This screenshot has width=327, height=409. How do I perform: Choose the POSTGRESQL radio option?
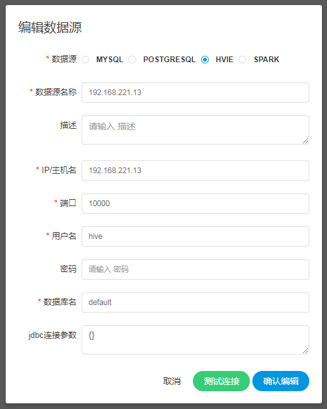tap(132, 60)
